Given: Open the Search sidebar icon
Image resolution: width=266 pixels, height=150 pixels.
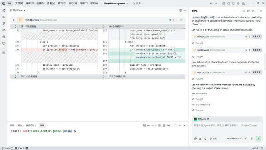Looking at the screenshot, I should [4, 17].
